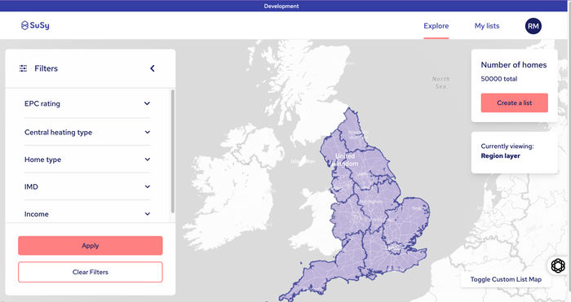Expand the Home type filter

click(x=87, y=160)
